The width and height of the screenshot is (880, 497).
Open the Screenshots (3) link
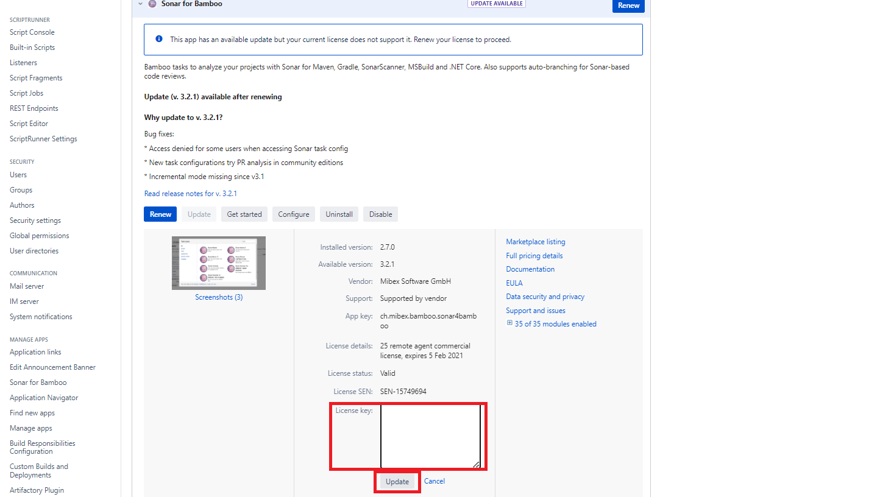pos(219,297)
